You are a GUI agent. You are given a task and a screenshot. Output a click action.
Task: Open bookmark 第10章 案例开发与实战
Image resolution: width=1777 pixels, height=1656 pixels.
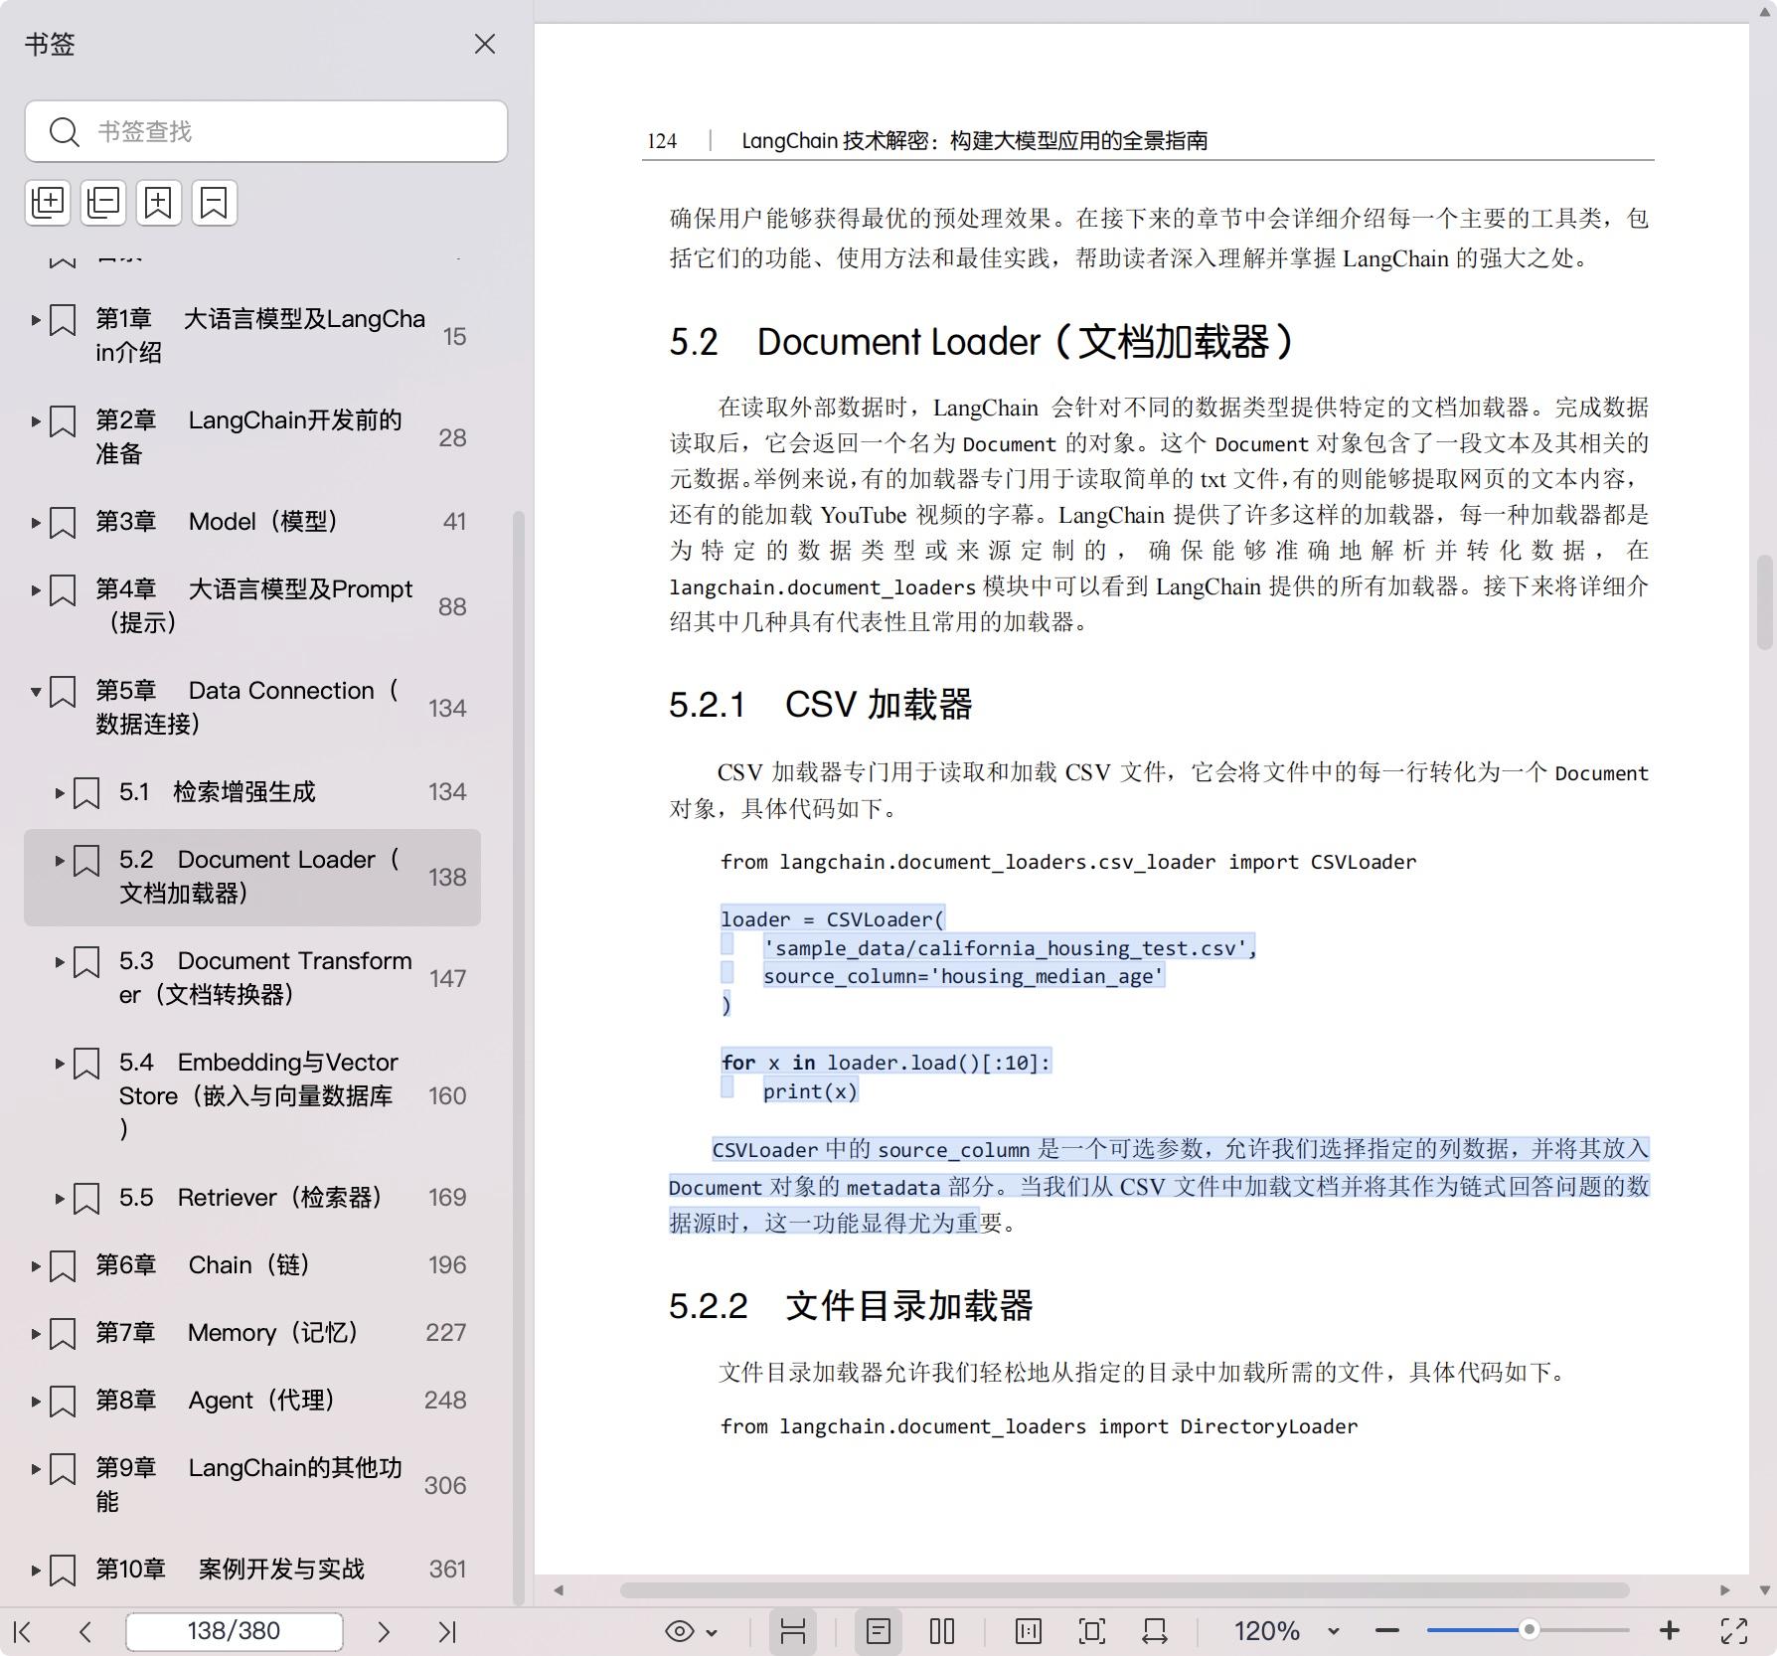230,1569
